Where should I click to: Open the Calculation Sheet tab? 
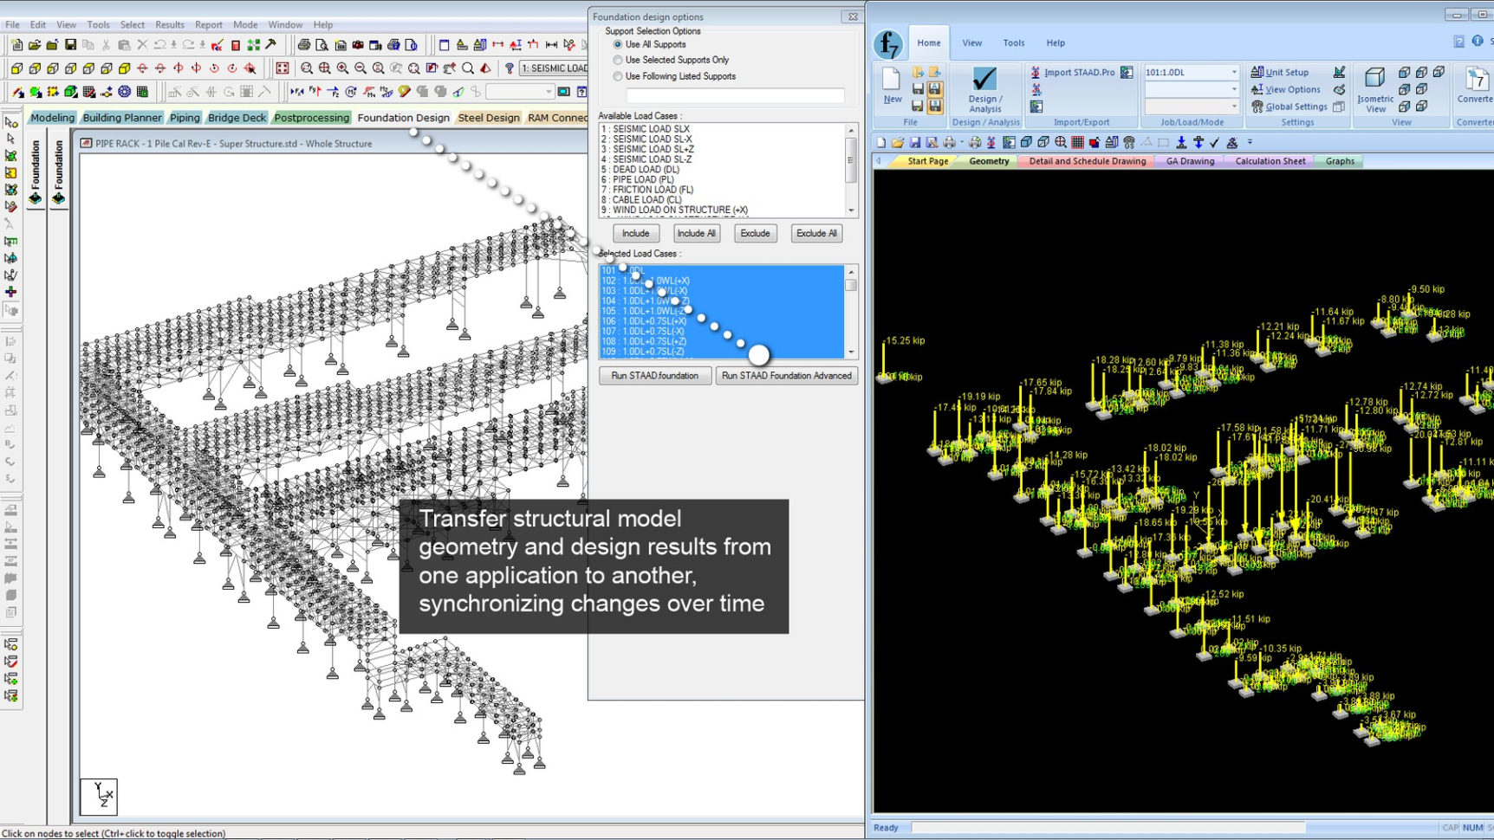(1269, 161)
